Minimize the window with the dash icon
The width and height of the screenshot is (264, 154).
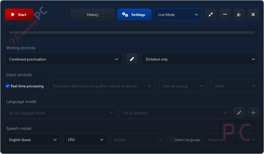click(225, 14)
